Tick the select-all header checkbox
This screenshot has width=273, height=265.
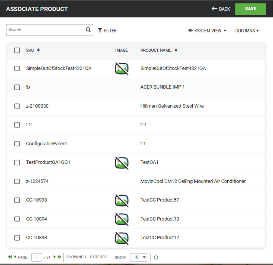17,50
